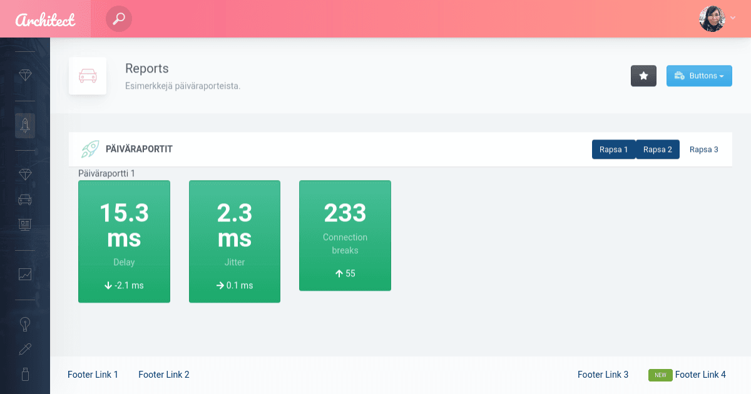The width and height of the screenshot is (751, 394).
Task: Click the USB drive icon in the sidebar
Action: [x=25, y=373]
